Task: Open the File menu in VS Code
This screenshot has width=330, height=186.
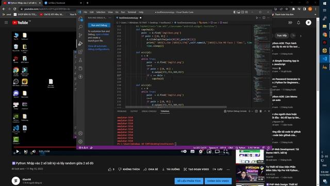Action: (x=85, y=12)
